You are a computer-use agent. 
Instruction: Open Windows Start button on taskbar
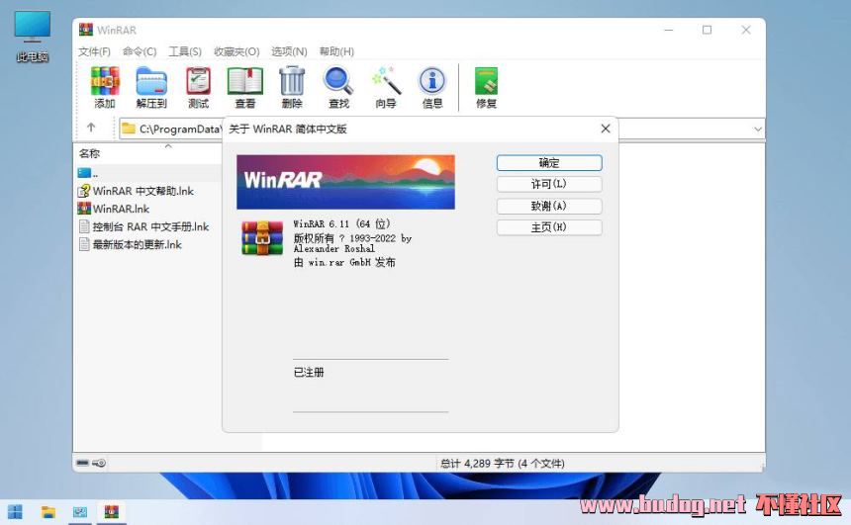[16, 511]
